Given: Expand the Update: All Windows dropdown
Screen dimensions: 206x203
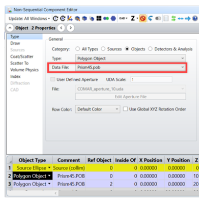Looking at the screenshot, I should coord(29,18).
